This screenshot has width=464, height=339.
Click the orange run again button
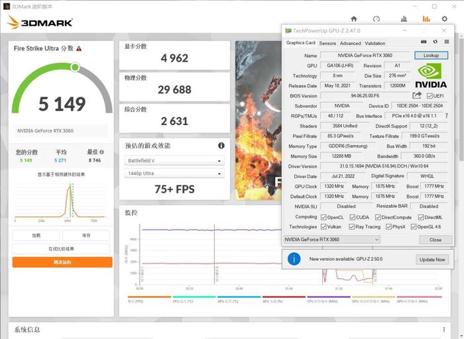click(62, 262)
